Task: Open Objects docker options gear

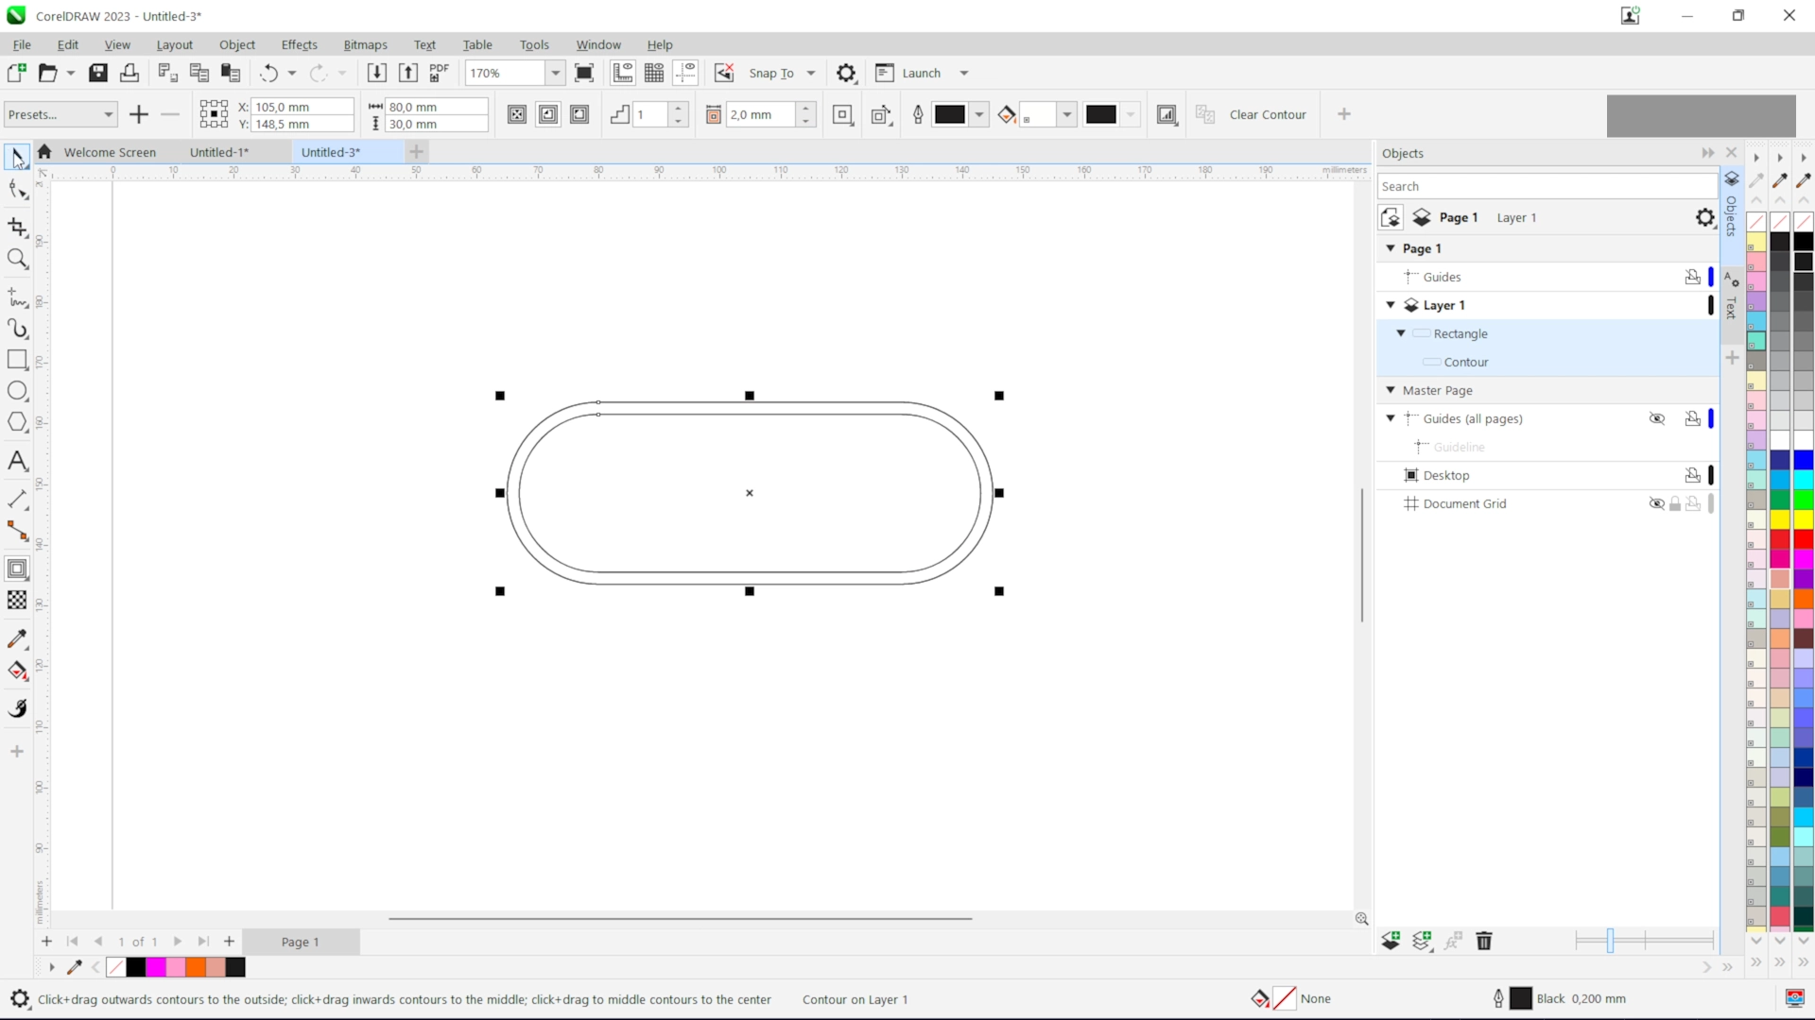Action: click(1704, 218)
